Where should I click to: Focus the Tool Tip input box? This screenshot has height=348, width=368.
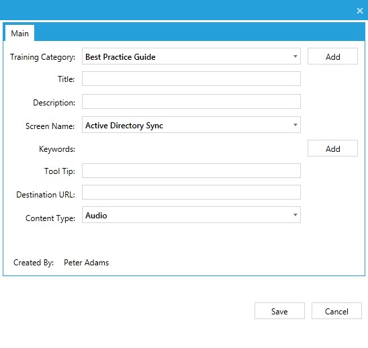191,171
